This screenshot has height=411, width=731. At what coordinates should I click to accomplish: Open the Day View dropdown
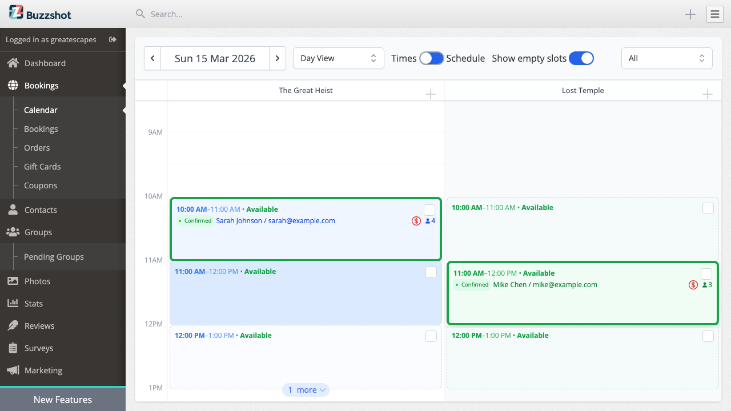click(x=338, y=58)
